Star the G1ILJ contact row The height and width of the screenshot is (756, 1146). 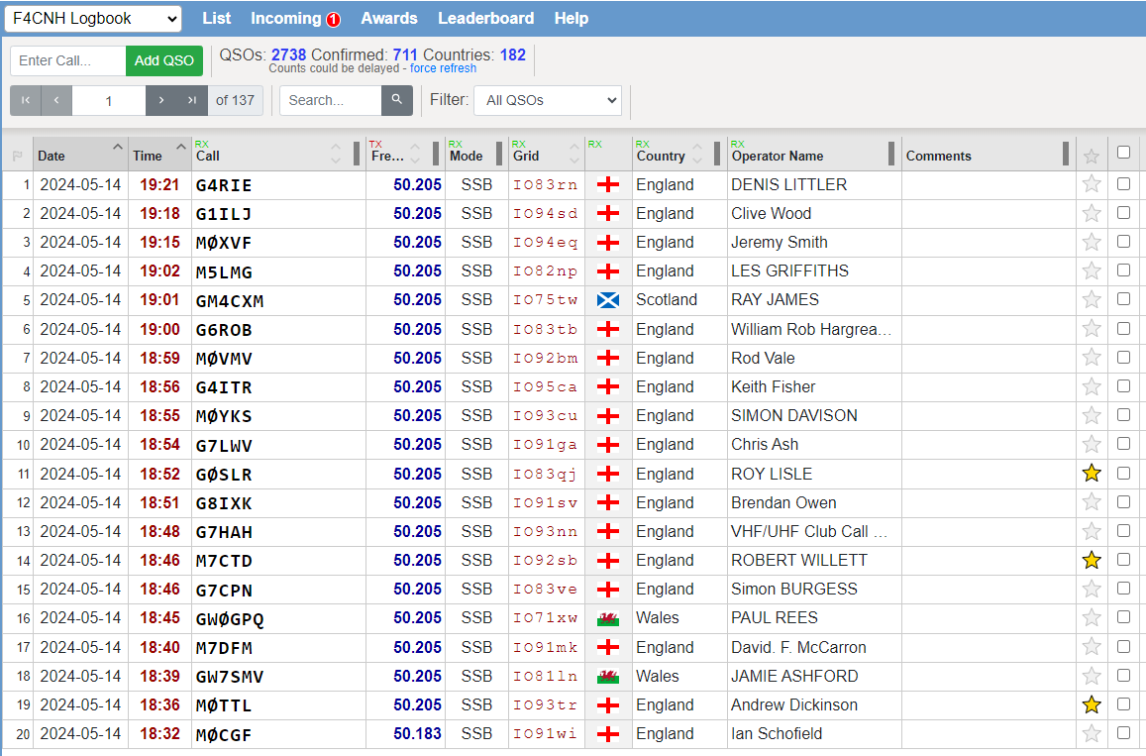click(x=1092, y=213)
